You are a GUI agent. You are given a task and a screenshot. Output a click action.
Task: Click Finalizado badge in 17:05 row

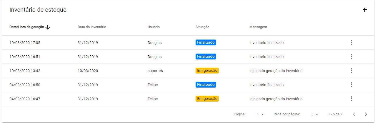coord(206,42)
